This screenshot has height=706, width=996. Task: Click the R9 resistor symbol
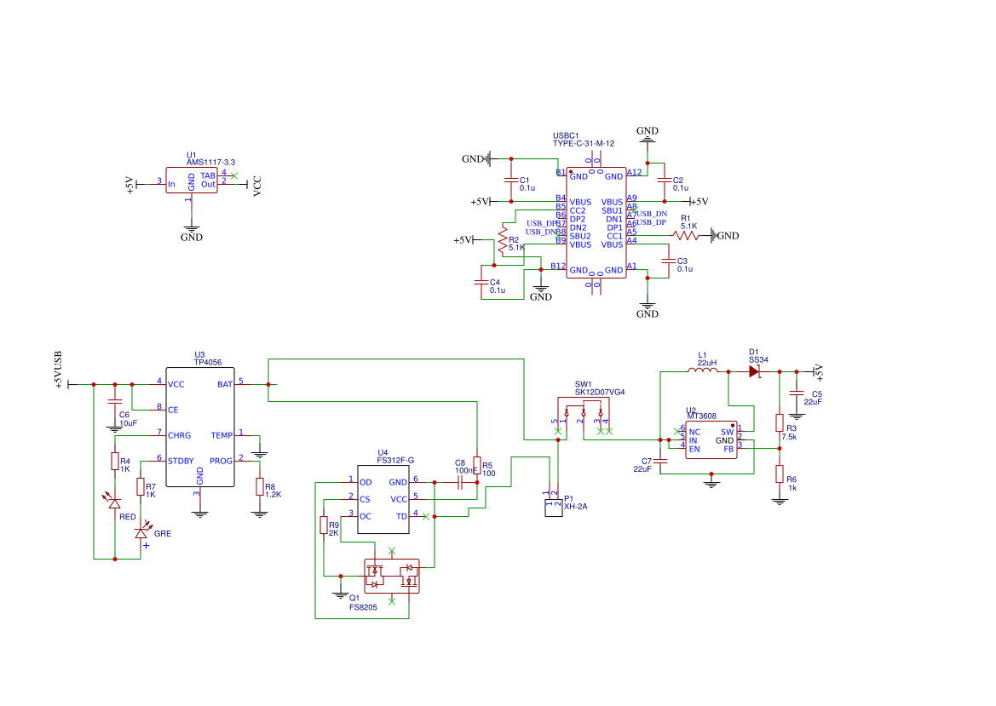pyautogui.click(x=324, y=525)
